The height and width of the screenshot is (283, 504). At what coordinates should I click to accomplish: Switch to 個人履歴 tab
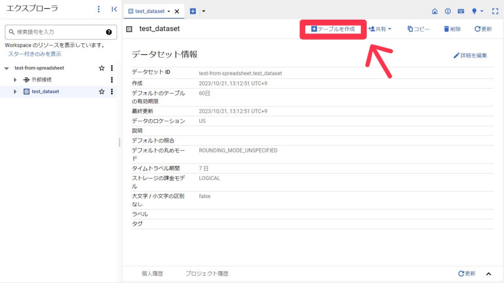click(152, 274)
